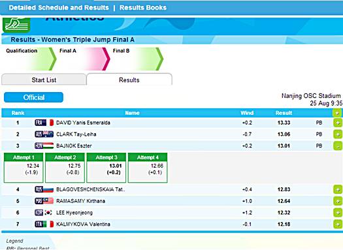Click the Result column header
The image size is (343, 250).
tap(284, 113)
